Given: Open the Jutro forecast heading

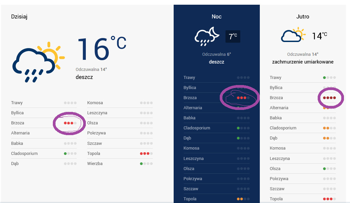Looking at the screenshot, I should 303,16.
